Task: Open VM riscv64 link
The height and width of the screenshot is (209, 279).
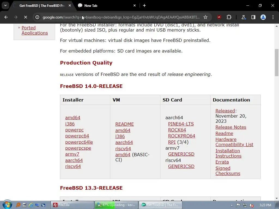Action: [123, 148]
